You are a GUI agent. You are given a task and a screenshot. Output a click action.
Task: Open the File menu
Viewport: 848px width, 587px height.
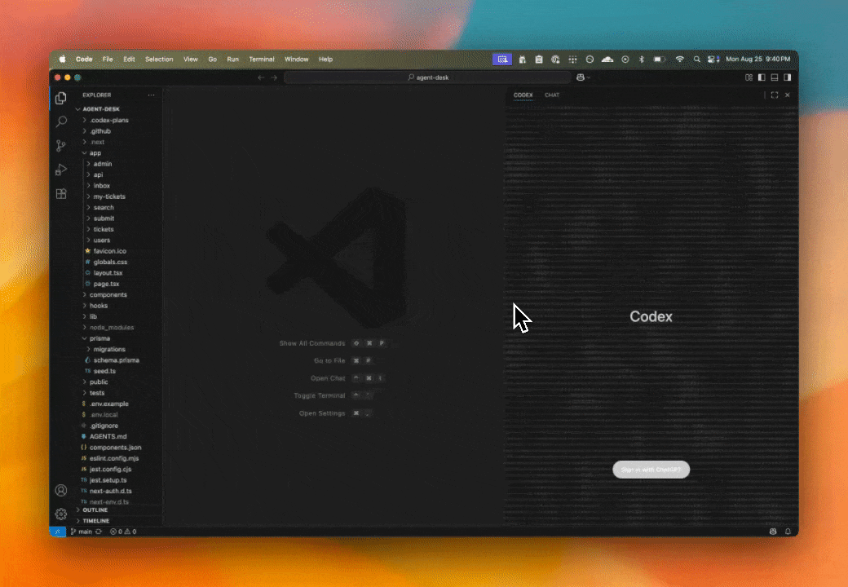[108, 60]
